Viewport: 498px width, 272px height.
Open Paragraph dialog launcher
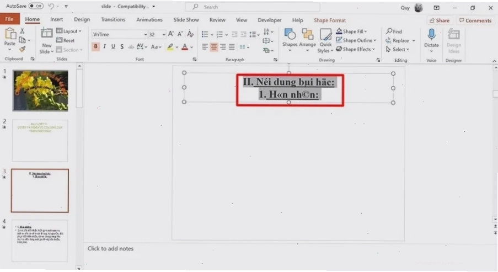[x=275, y=60]
